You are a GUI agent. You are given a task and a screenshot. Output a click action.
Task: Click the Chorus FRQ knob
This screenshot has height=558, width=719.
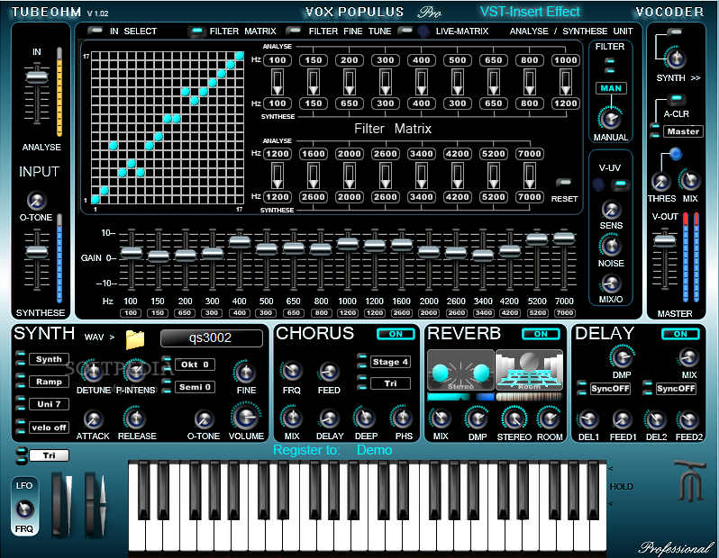pyautogui.click(x=292, y=371)
